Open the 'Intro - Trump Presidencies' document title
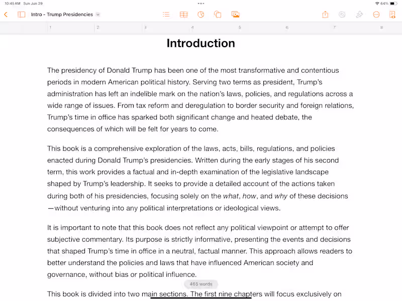Image resolution: width=402 pixels, height=301 pixels. coord(62,15)
